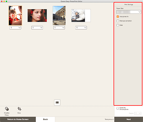Click the Back button
Image resolution: width=143 pixels, height=122 pixels.
pos(45,119)
